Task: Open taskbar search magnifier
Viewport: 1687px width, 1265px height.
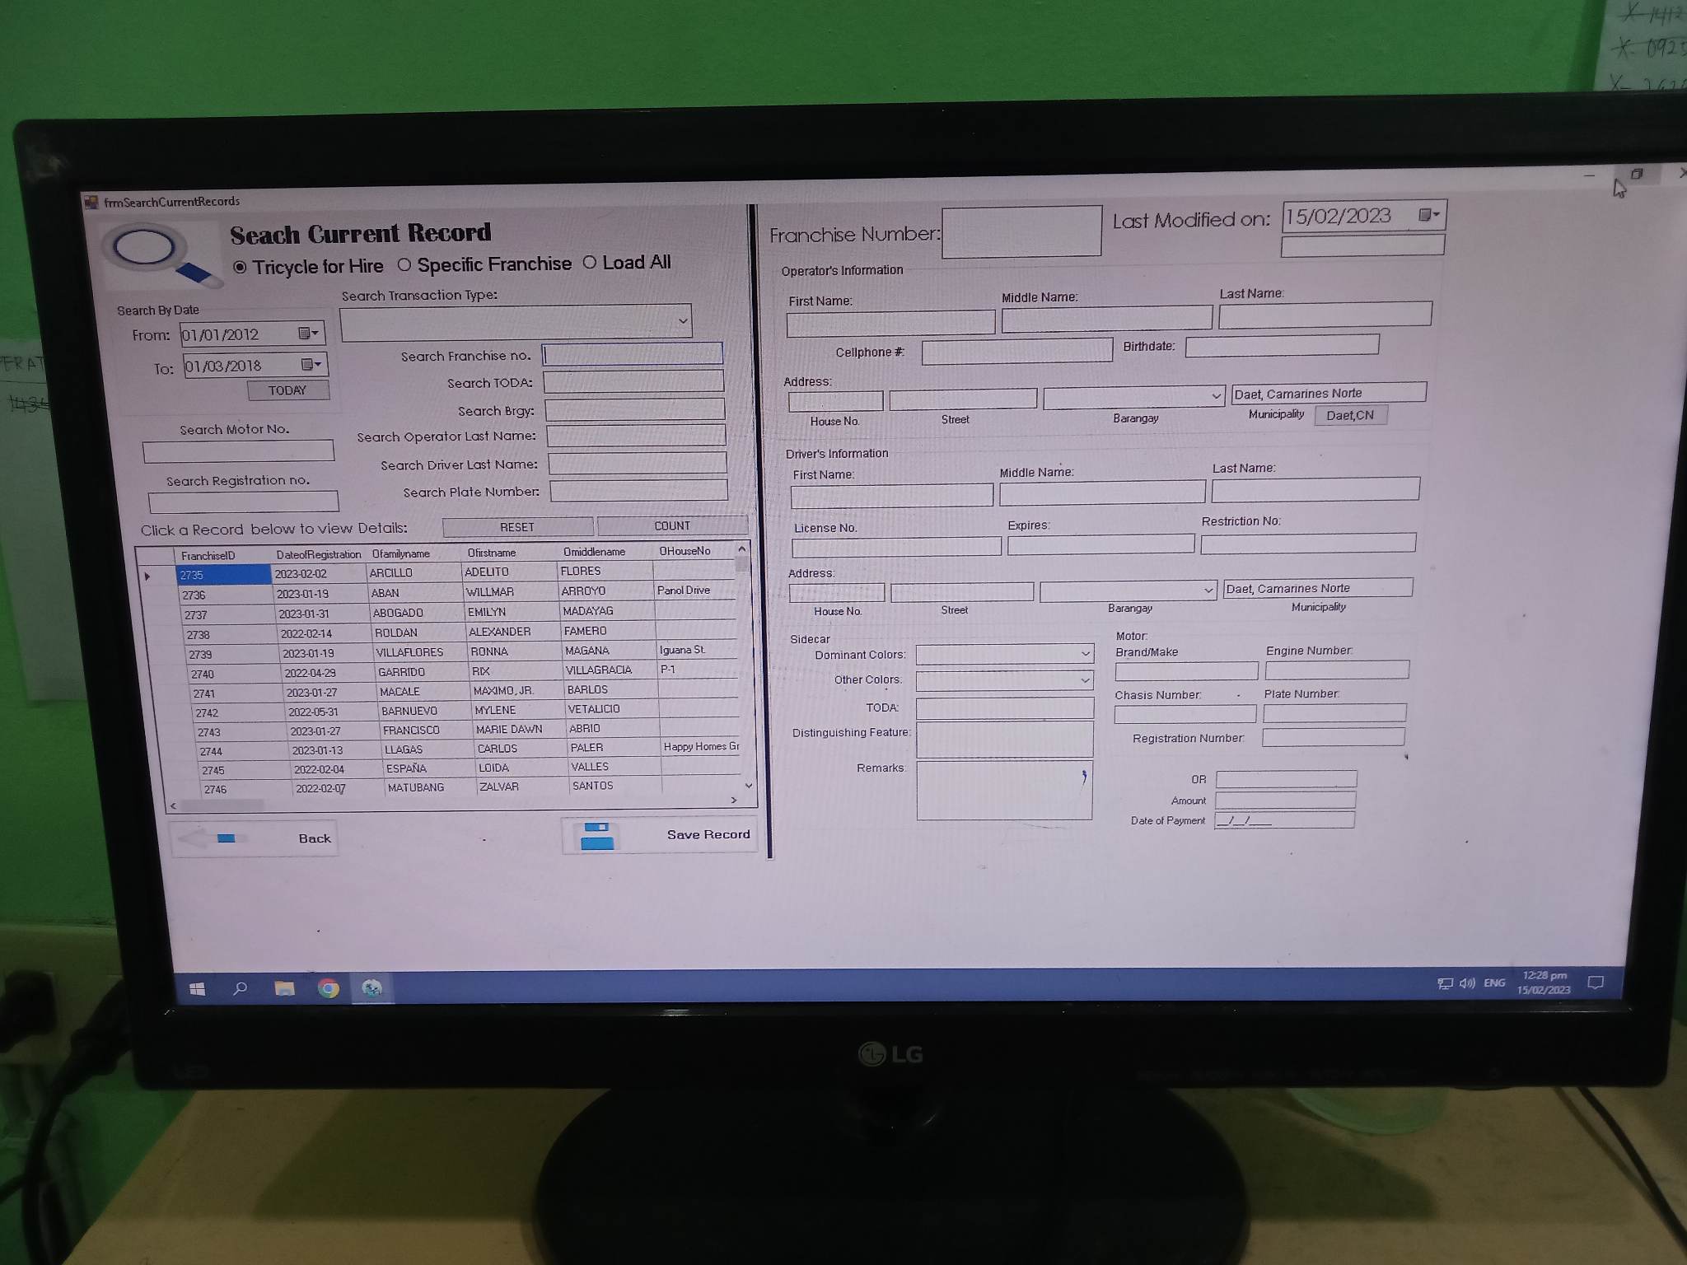Action: (x=241, y=988)
